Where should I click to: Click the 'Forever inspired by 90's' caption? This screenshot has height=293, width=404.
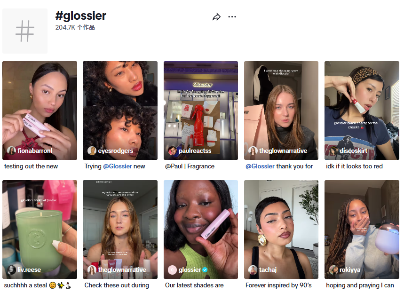pyautogui.click(x=278, y=285)
